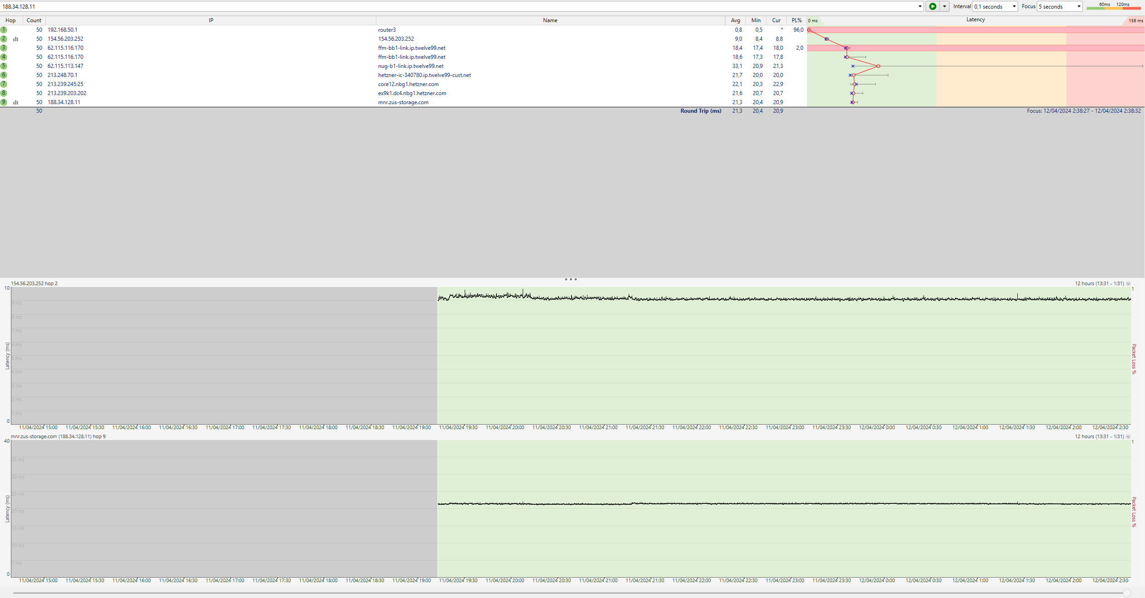Click the hop 3 green number icon
Viewport: 1145px width, 598px height.
(4, 48)
